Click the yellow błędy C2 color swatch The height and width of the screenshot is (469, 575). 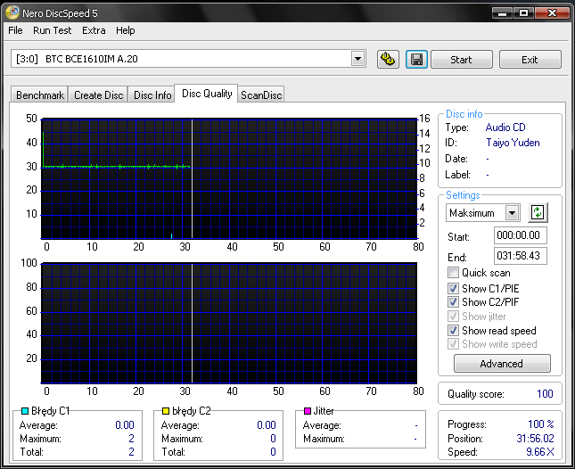(x=166, y=411)
